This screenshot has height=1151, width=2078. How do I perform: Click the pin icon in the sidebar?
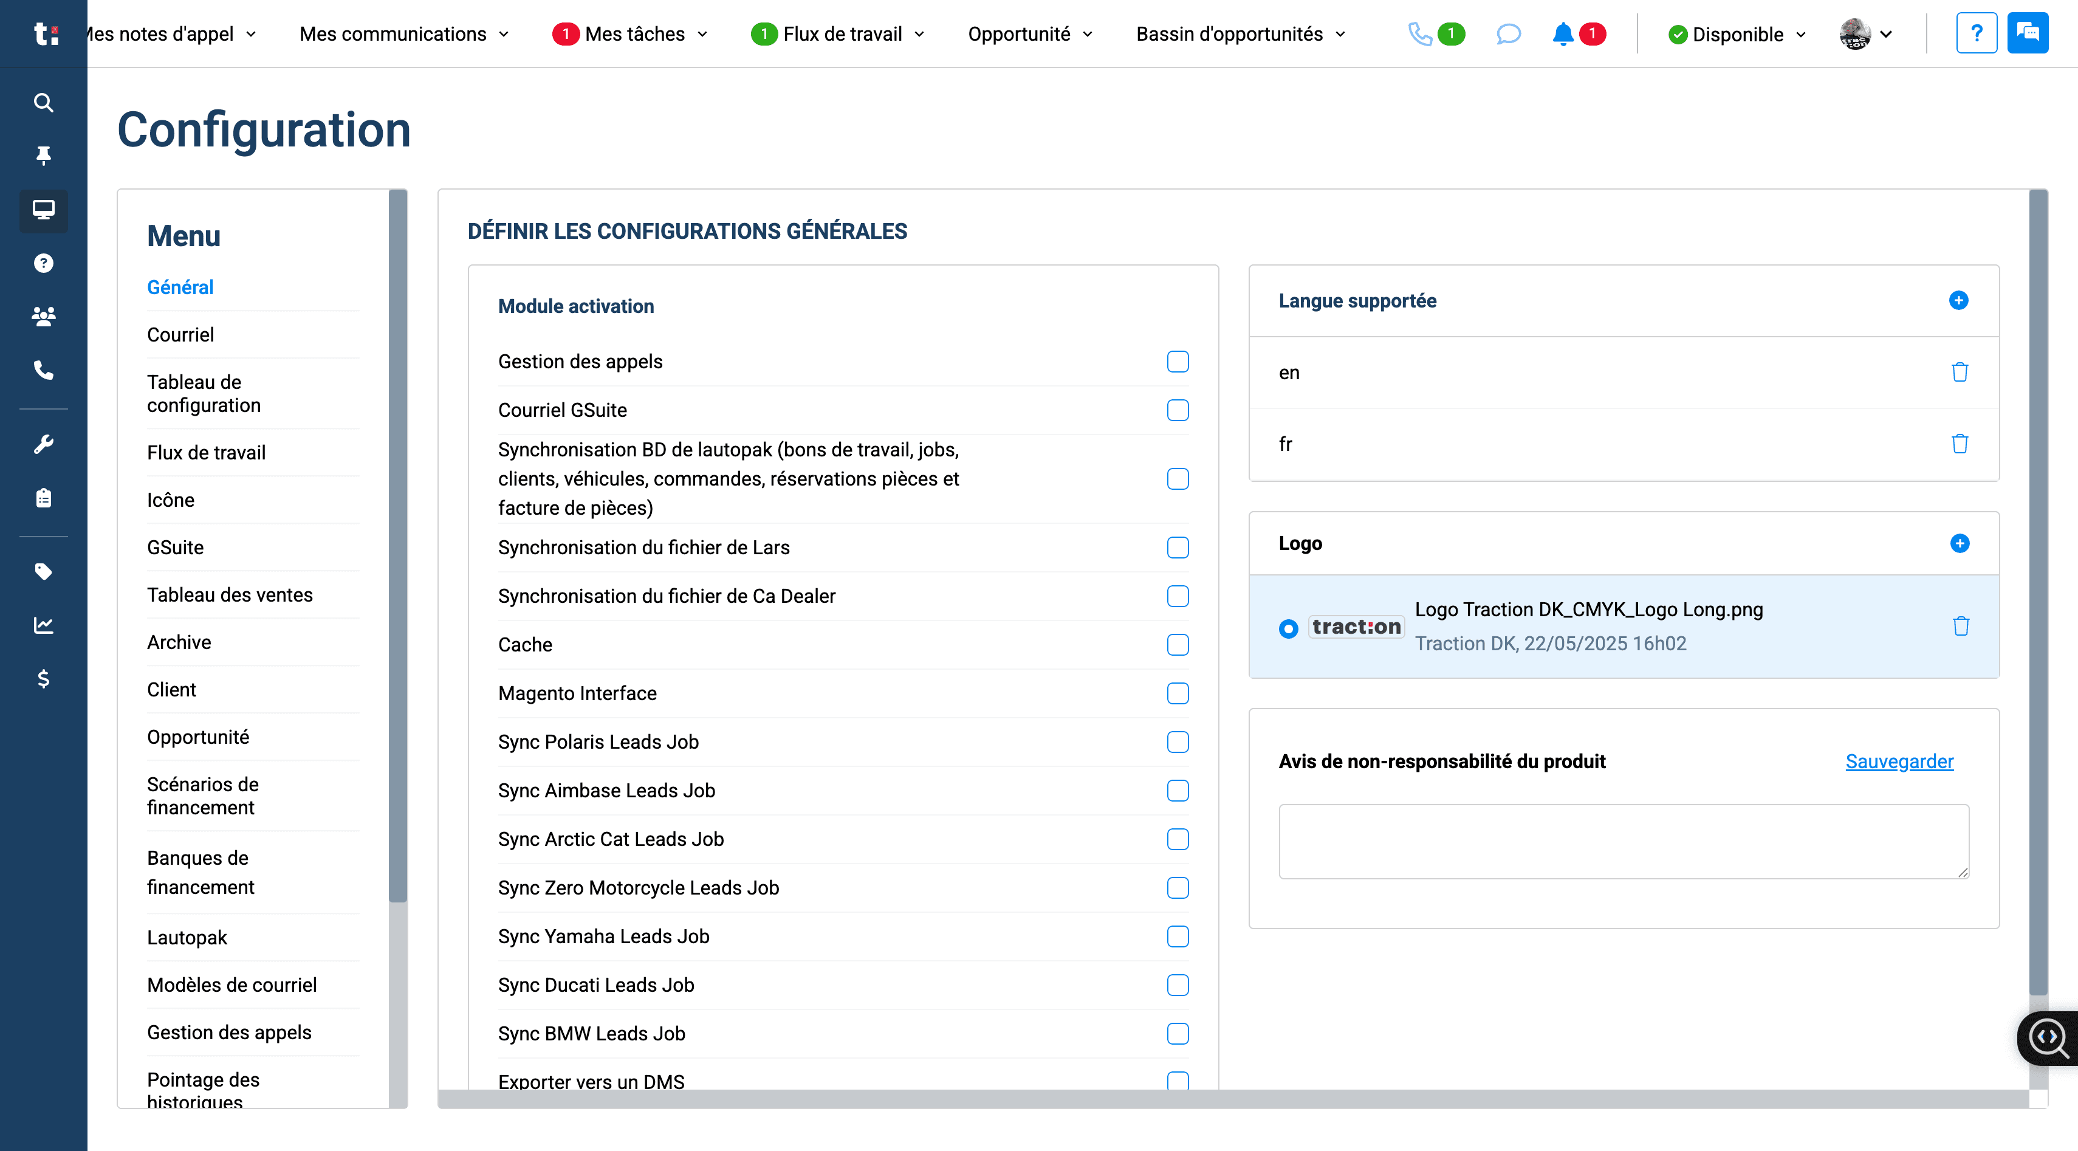click(x=44, y=155)
